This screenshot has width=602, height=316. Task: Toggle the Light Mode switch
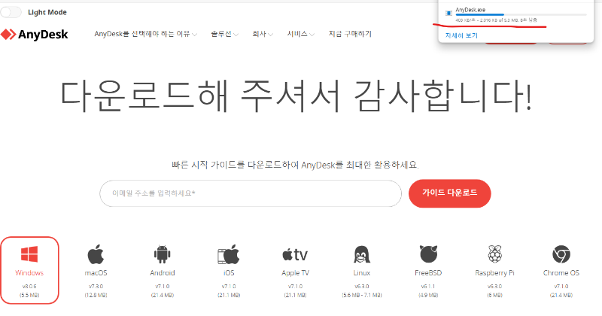11,12
